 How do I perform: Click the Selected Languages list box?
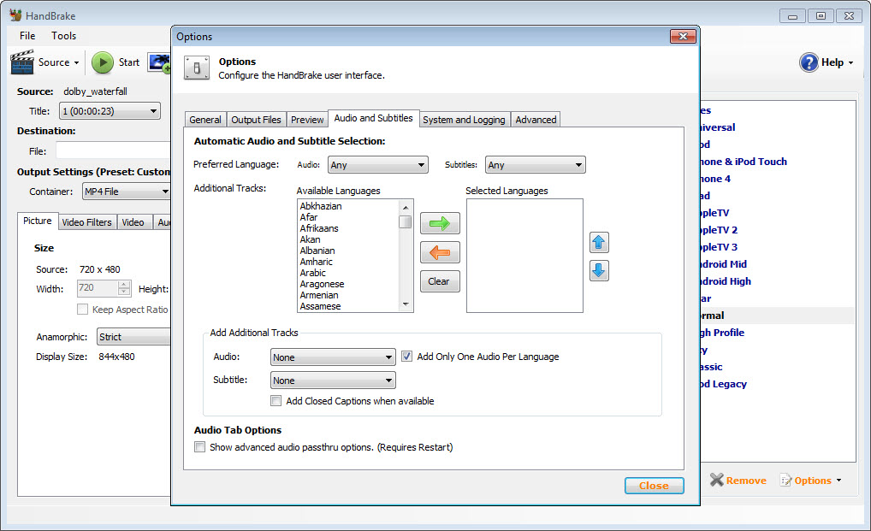click(x=524, y=256)
